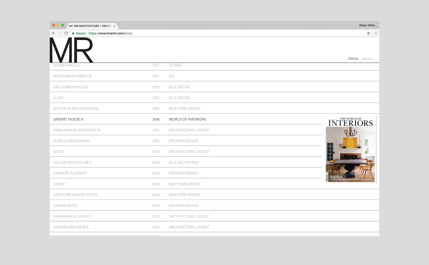
Task: Open the LANVIN MENS entry
Action: [65, 206]
